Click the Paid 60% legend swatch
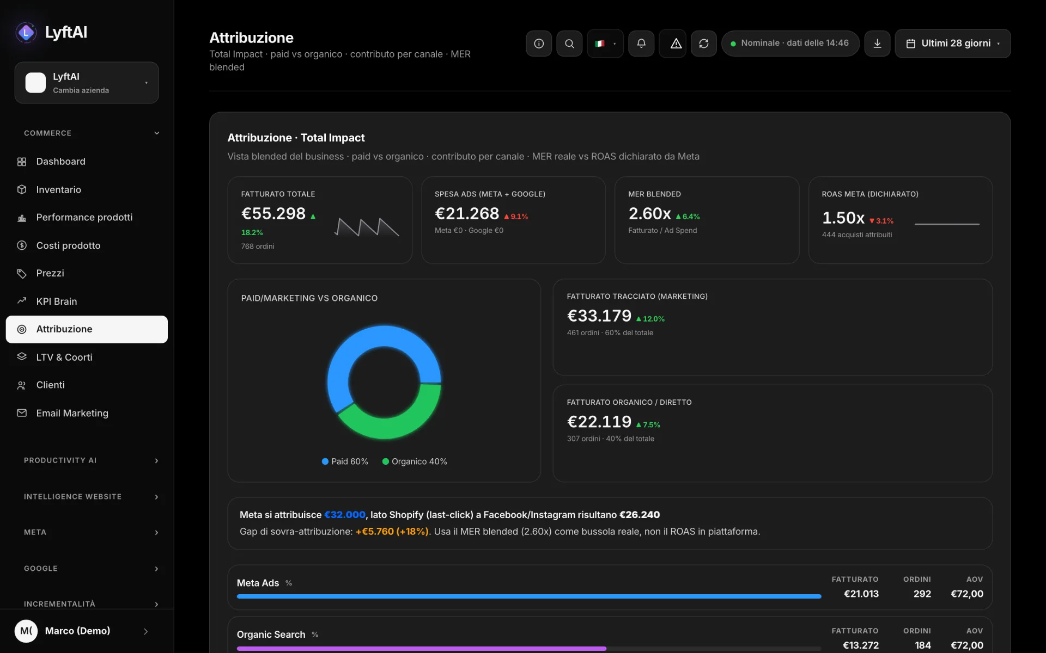 325,461
